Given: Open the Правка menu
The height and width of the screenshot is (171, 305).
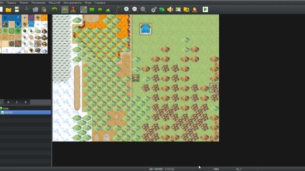Looking at the screenshot, I should pyautogui.click(x=11, y=3).
